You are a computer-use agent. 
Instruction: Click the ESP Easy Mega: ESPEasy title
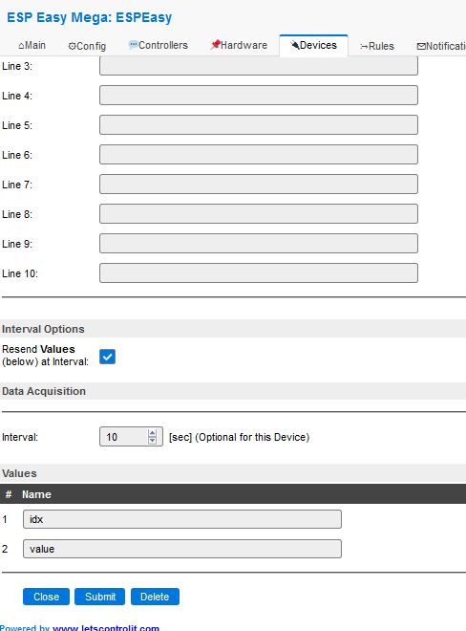pos(89,18)
